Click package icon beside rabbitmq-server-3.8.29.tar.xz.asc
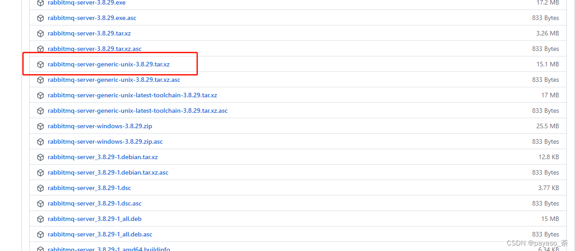 40,49
